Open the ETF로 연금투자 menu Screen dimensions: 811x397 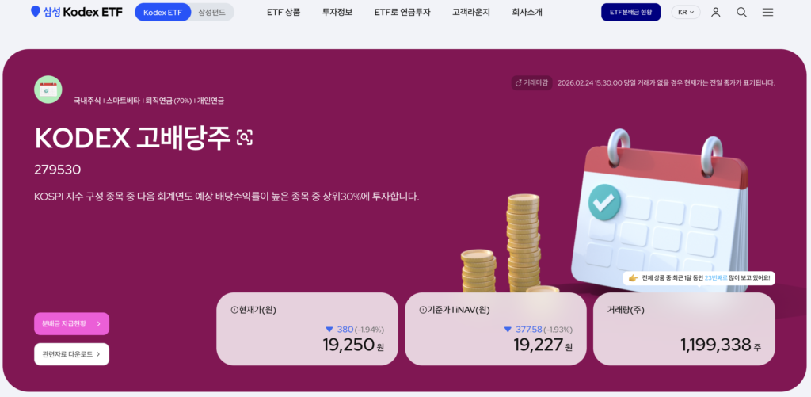[402, 13]
